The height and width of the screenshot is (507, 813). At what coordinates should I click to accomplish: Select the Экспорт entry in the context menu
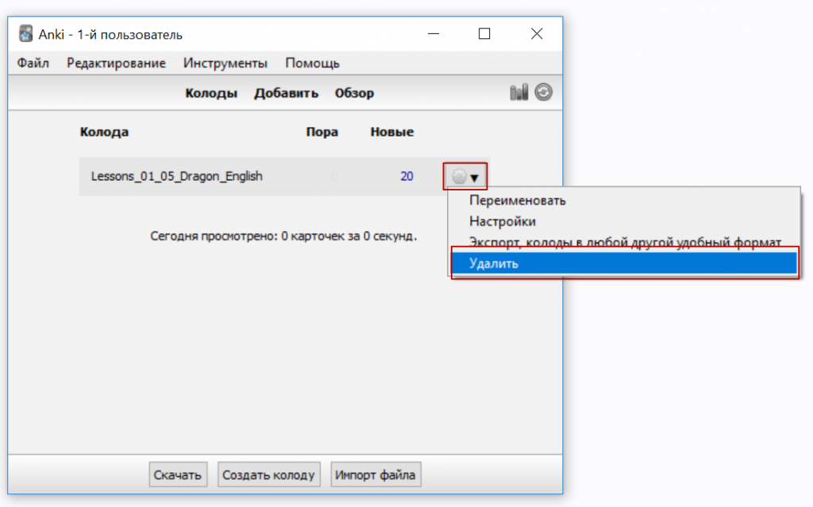(x=624, y=242)
